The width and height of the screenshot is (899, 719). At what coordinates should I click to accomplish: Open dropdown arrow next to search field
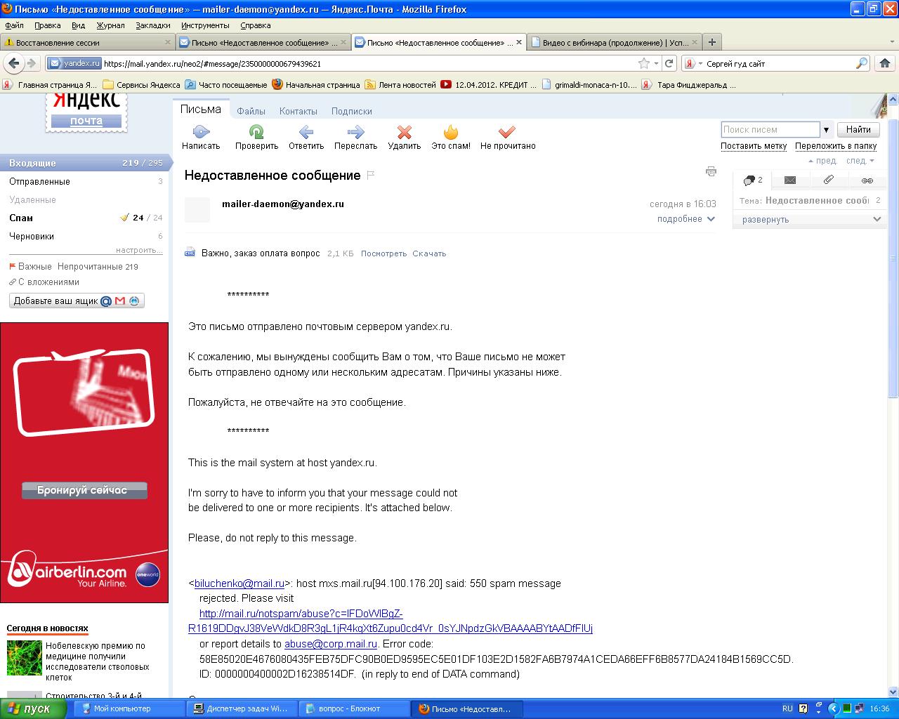click(x=827, y=129)
